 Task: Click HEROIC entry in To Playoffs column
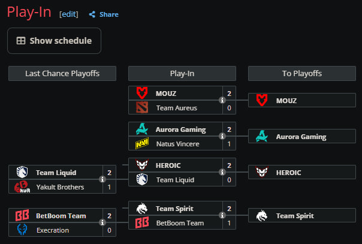click(302, 172)
